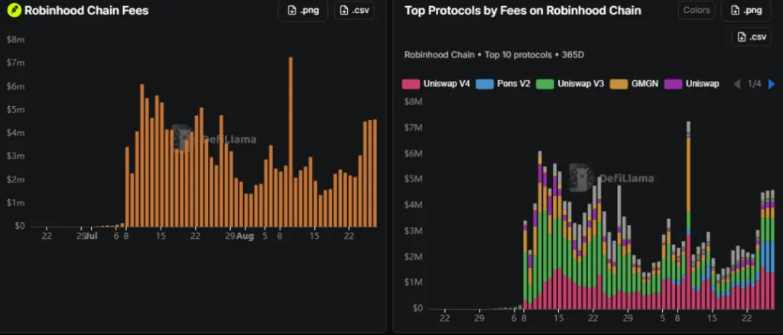This screenshot has width=783, height=335.
Task: Go to previous legend page arrow
Action: (736, 84)
